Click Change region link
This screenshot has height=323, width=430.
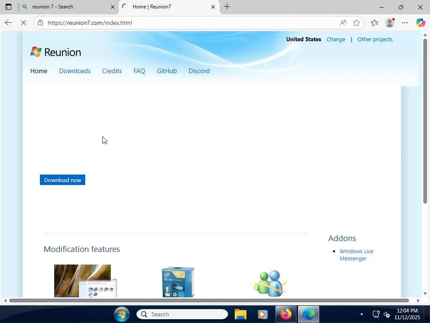pos(336,39)
